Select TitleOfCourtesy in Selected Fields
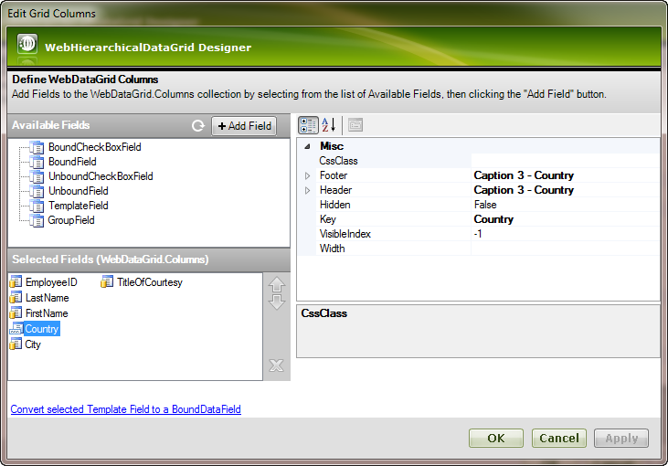 point(149,282)
